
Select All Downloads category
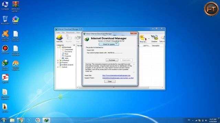point(66,47)
